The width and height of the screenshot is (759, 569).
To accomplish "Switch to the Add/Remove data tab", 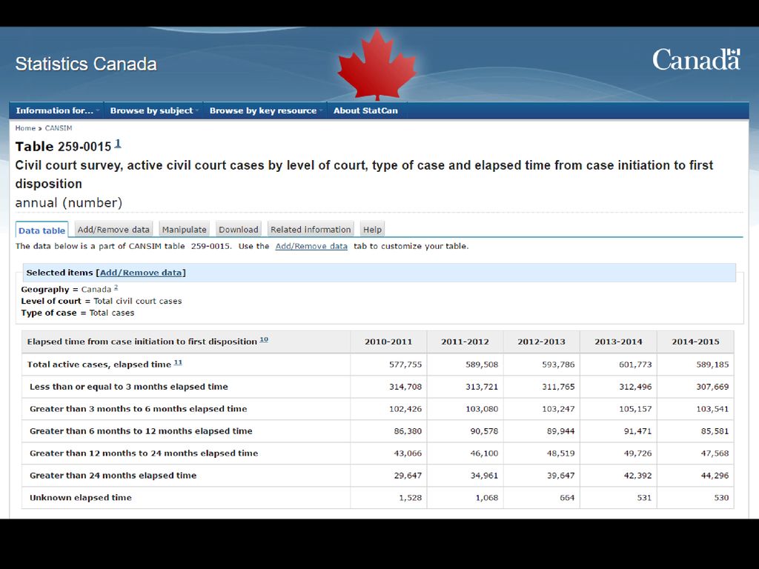I will 113,230.
